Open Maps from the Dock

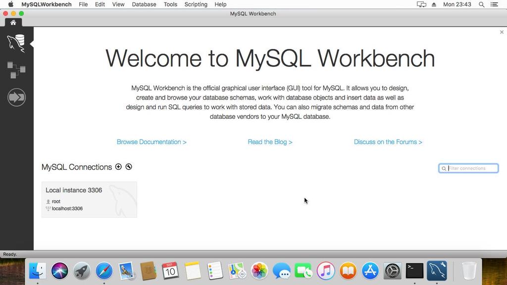[237, 271]
